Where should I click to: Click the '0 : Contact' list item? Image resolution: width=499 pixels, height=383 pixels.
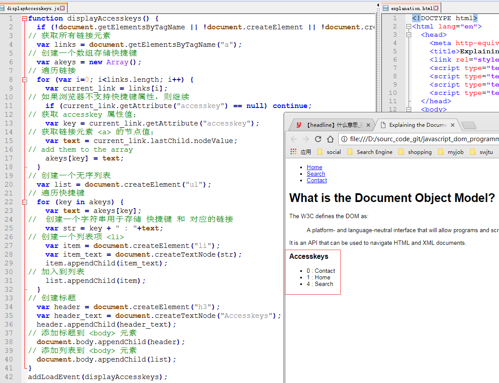(321, 271)
